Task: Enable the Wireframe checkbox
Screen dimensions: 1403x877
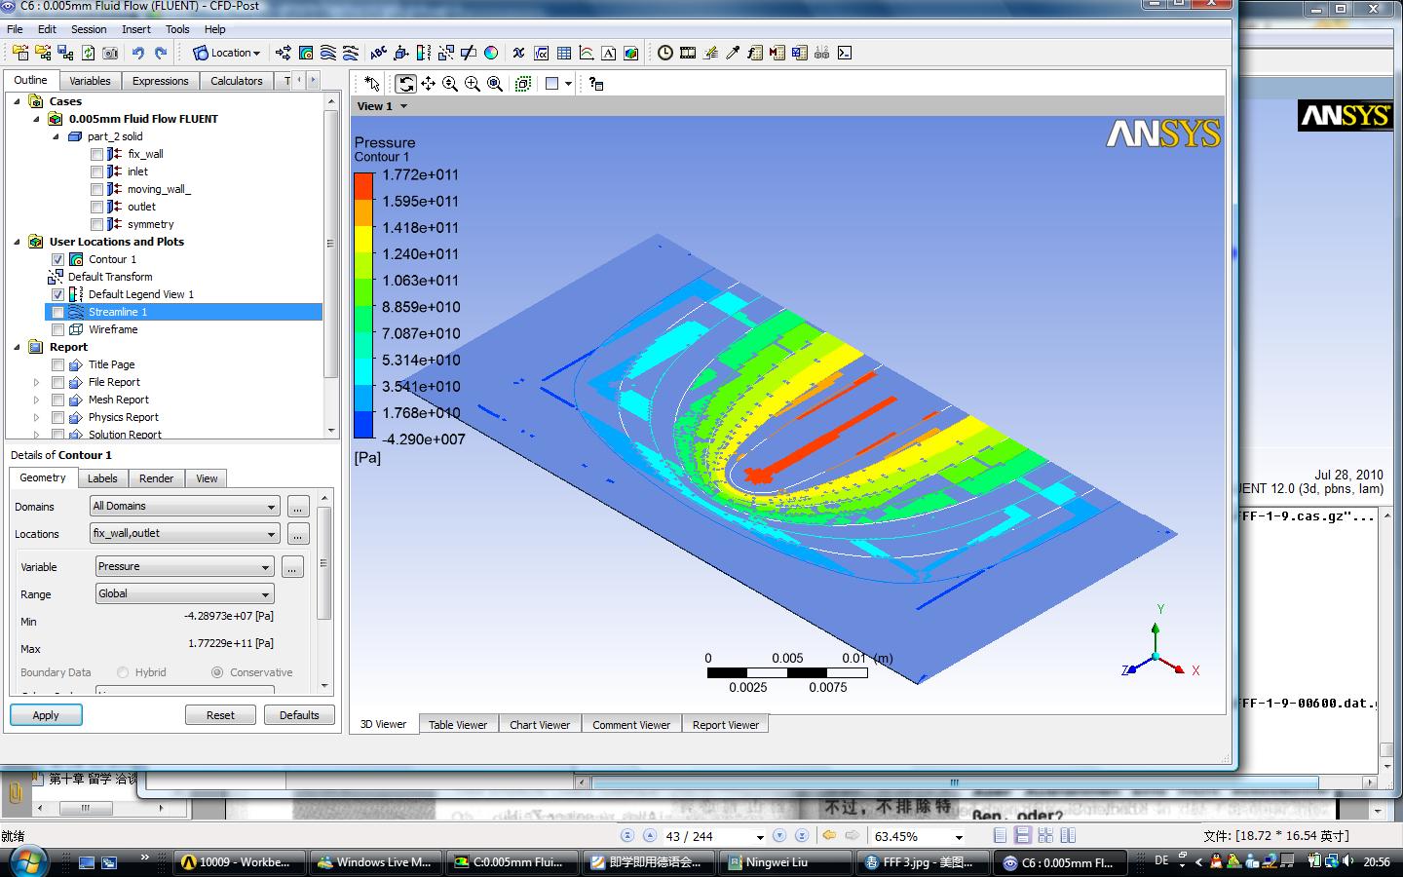Action: (57, 329)
